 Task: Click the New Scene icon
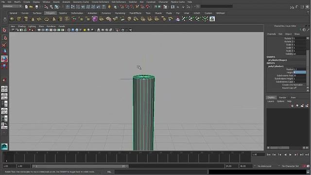pos(26,7)
